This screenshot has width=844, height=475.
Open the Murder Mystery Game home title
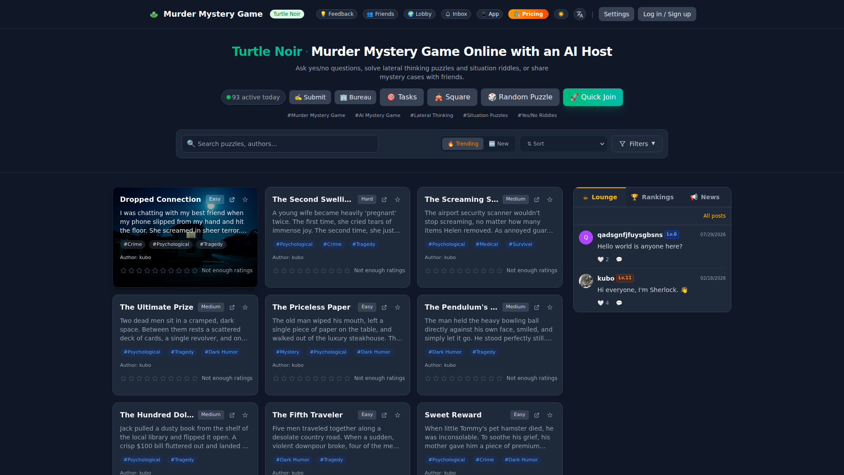tap(213, 14)
